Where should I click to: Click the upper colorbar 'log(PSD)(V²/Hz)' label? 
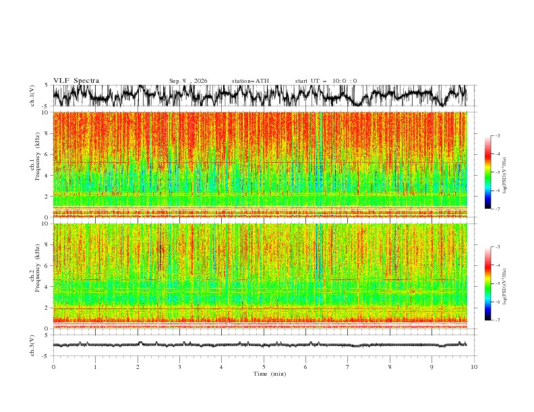click(x=506, y=176)
